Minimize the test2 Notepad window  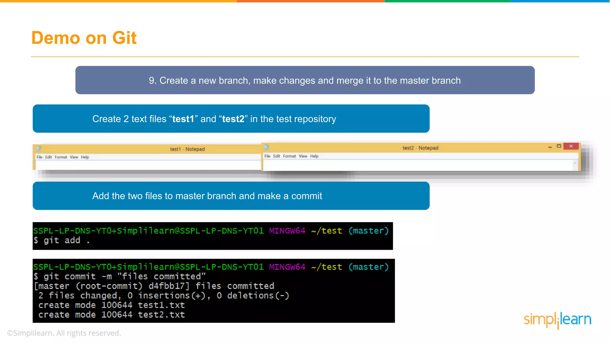550,146
